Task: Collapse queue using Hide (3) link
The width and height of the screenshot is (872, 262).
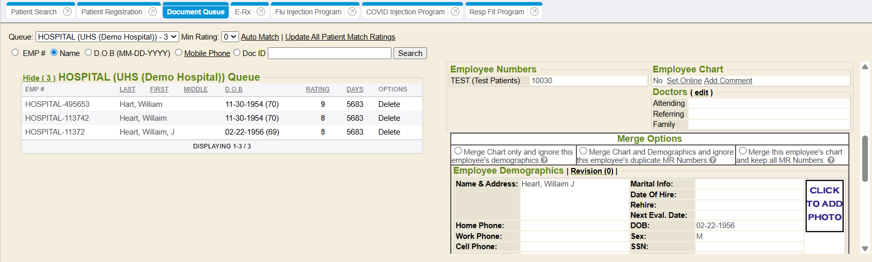Action: pyautogui.click(x=39, y=78)
